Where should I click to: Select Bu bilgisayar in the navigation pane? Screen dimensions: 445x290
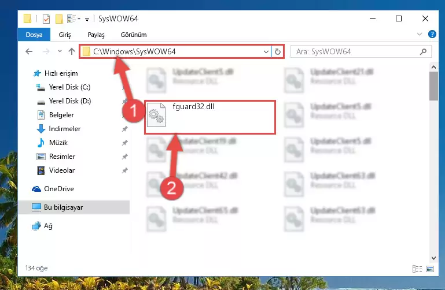pos(74,207)
